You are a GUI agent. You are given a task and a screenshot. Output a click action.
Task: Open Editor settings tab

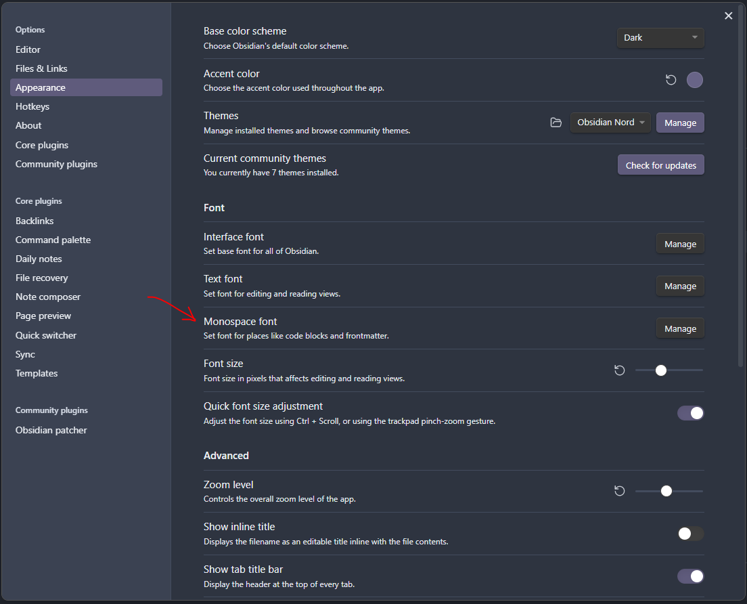click(86, 49)
